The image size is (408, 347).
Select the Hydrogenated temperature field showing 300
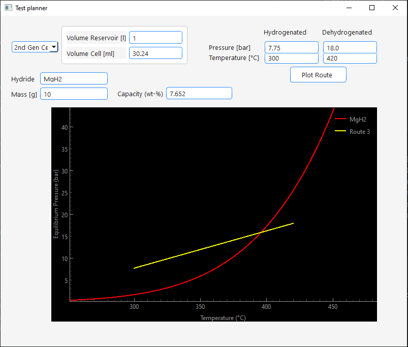point(291,57)
